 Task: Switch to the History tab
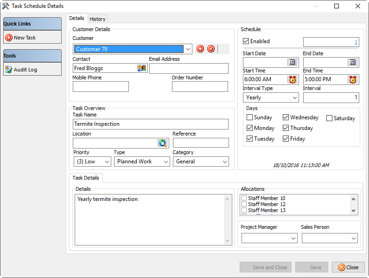coord(97,19)
